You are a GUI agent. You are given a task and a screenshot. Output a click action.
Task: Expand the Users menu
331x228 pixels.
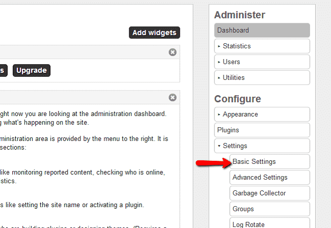tap(262, 62)
